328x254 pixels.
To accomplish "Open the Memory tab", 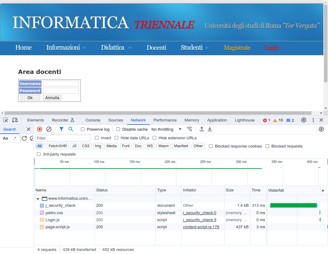I will click(192, 120).
